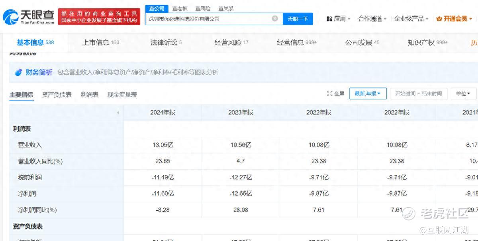478x241 pixels.
Task: Click the 应用 grid icon
Action: pyautogui.click(x=329, y=19)
